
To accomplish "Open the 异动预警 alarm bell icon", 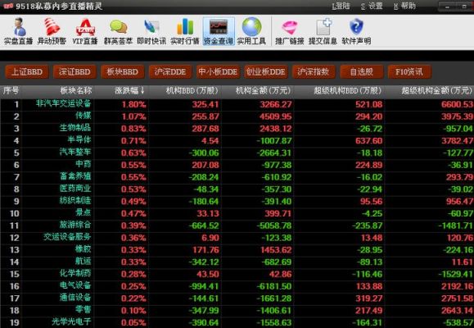I will coord(52,31).
